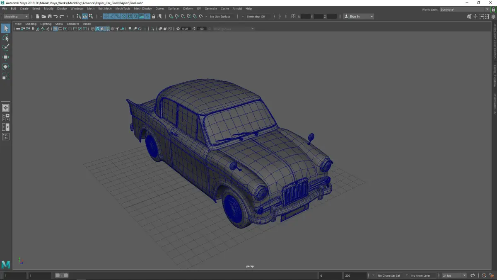Open the viewport Lighting menu

46,24
